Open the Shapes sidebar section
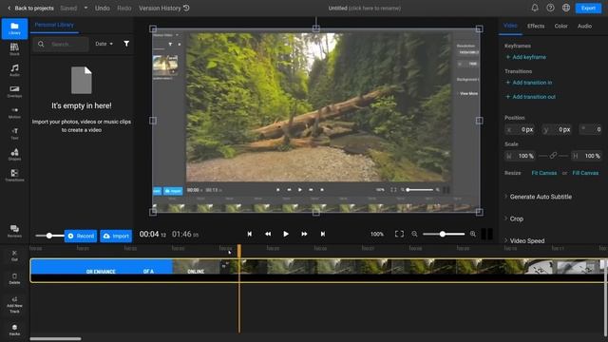The width and height of the screenshot is (608, 342). [14, 154]
